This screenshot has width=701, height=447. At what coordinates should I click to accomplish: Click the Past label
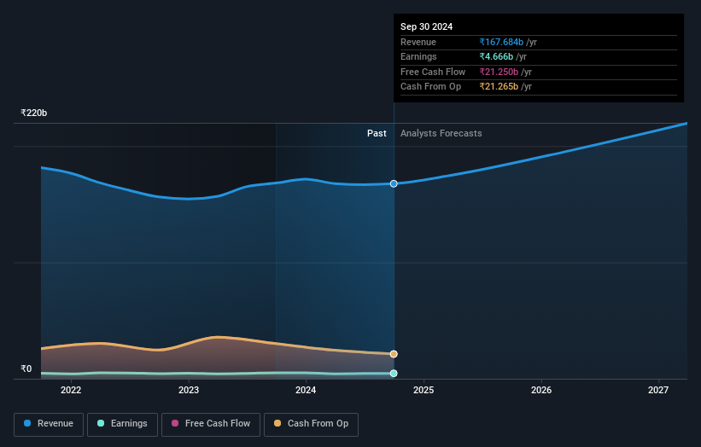377,133
